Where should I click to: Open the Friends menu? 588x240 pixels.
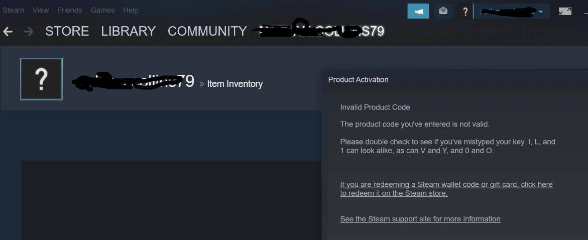tap(69, 10)
